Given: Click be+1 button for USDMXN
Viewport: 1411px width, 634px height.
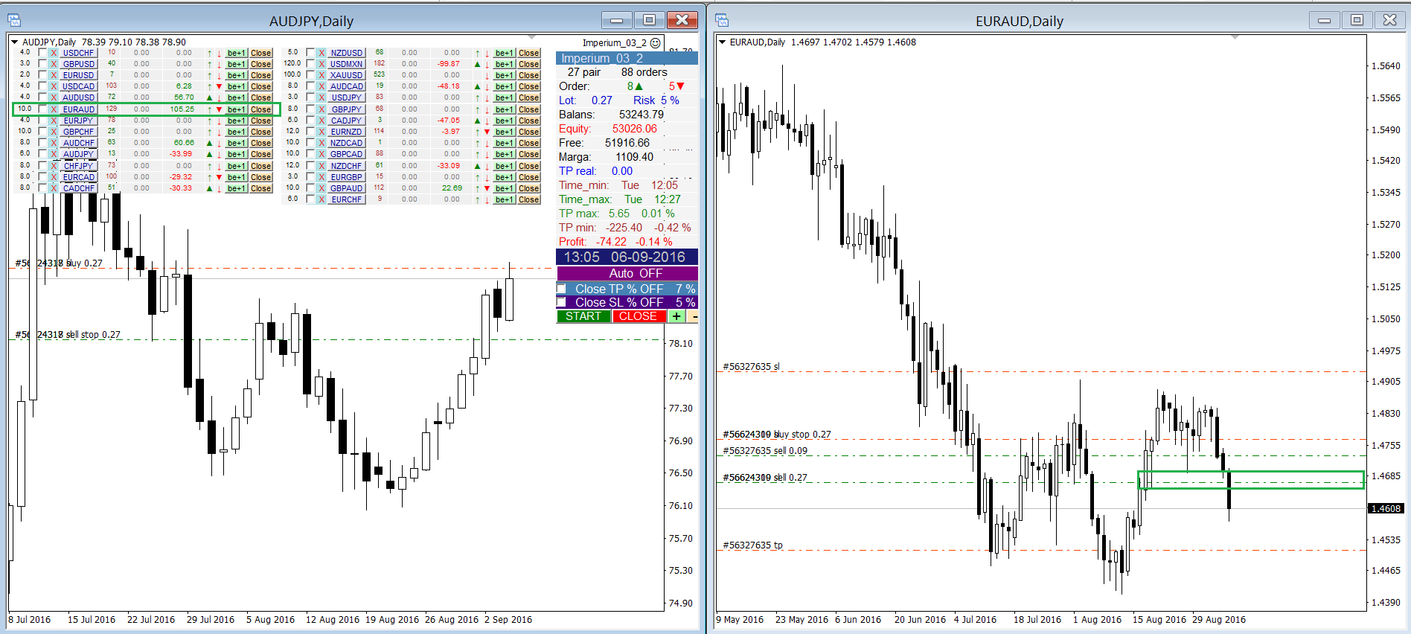Looking at the screenshot, I should coord(505,64).
